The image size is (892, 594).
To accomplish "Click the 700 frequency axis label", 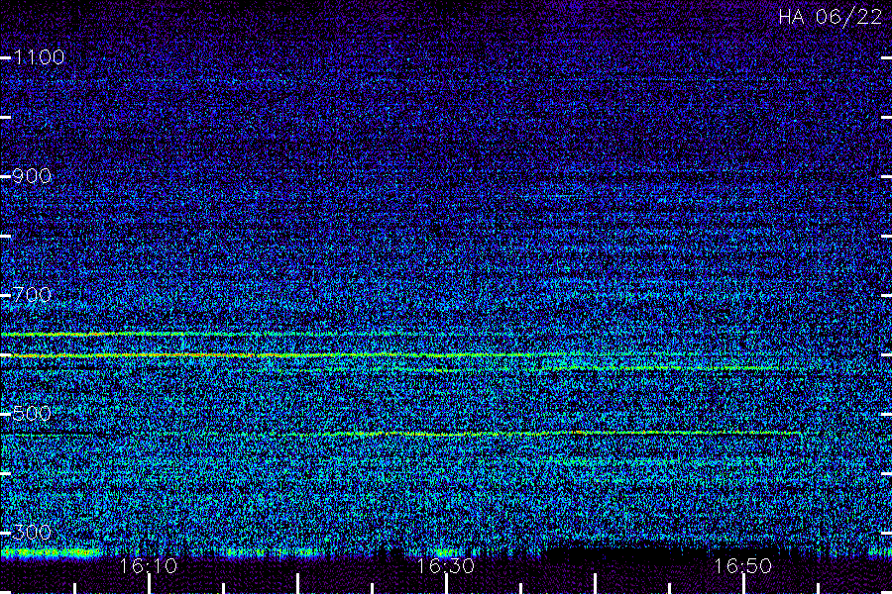I will point(33,295).
